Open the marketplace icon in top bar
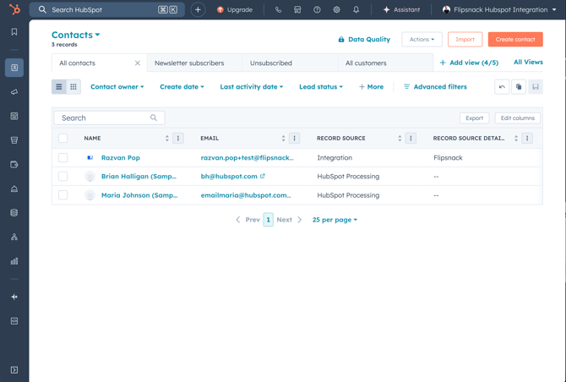This screenshot has height=382, width=566. [x=297, y=10]
